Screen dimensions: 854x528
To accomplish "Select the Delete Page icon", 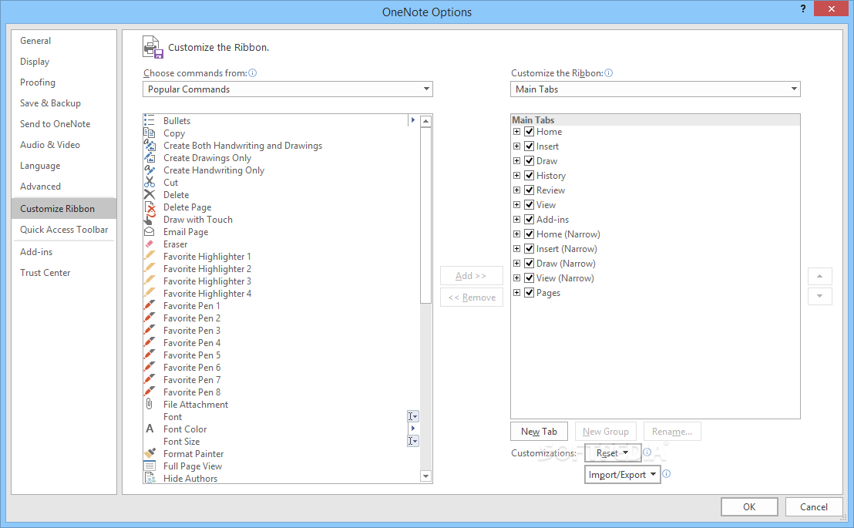I will pos(150,207).
